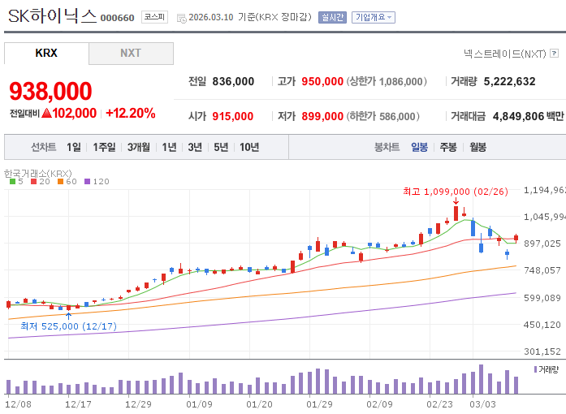The image size is (566, 414).
Task: Click the 03/03 date axis label
Action: (x=483, y=404)
